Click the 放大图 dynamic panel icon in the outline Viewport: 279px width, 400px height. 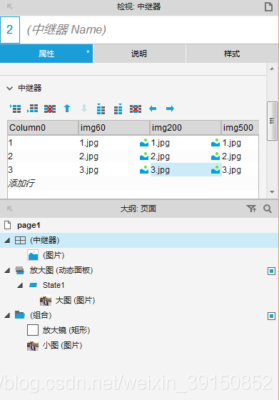19,270
